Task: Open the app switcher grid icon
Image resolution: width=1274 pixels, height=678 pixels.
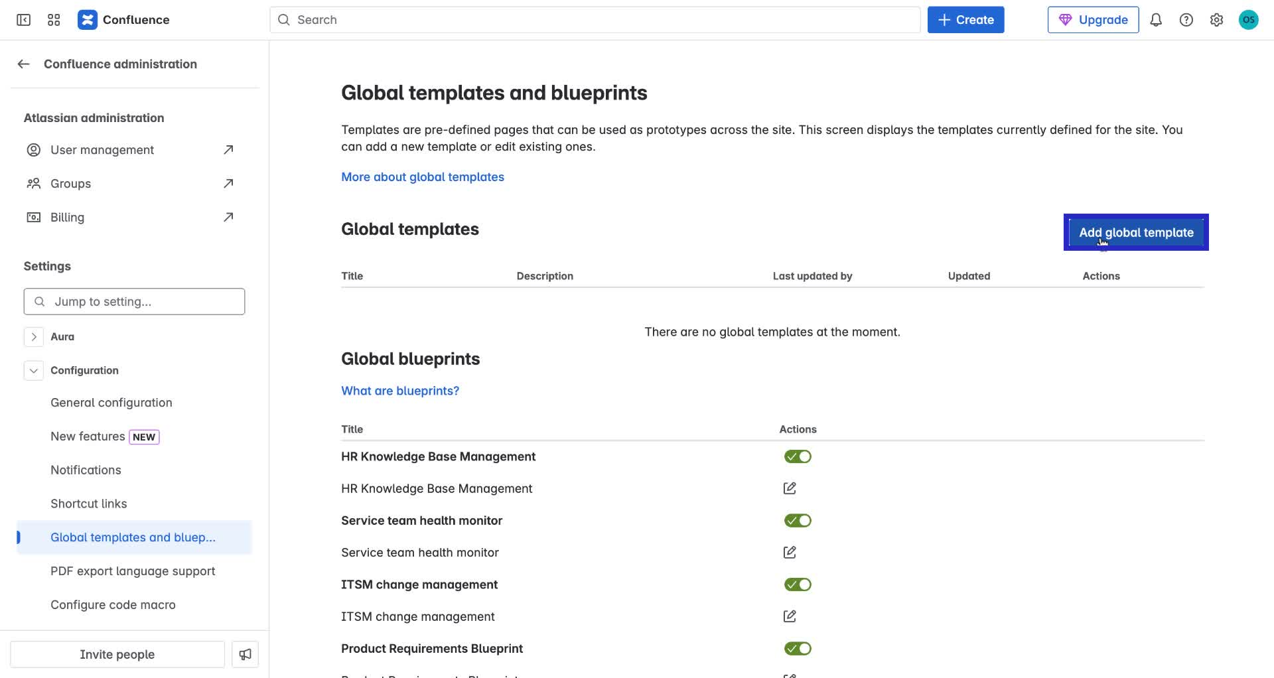Action: click(54, 20)
